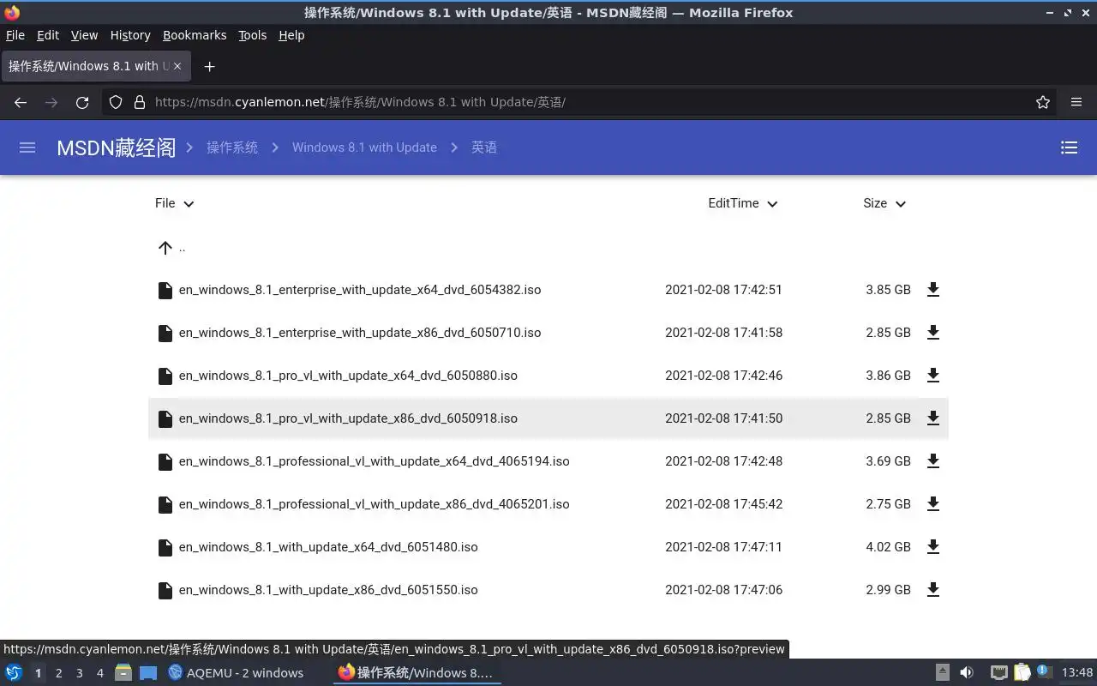
Task: Download en_windows_8.1_enterprise_with_update_x64 ISO
Action: (x=933, y=290)
